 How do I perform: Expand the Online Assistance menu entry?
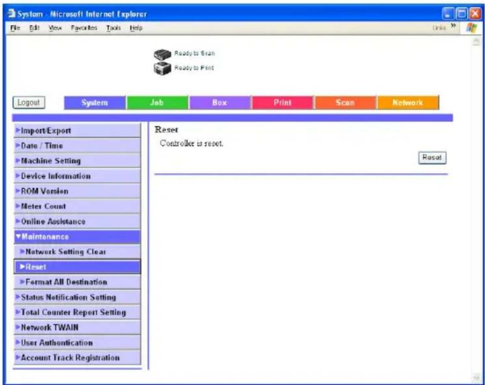tap(77, 222)
